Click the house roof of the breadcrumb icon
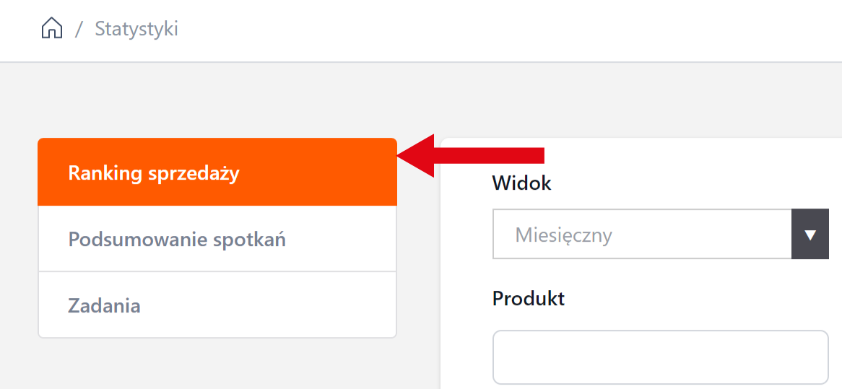The height and width of the screenshot is (389, 842). pyautogui.click(x=52, y=22)
